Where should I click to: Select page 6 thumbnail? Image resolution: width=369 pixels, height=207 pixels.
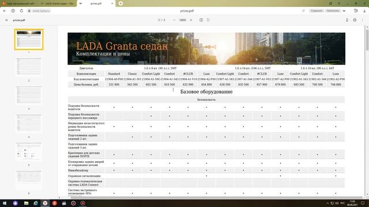point(29,179)
